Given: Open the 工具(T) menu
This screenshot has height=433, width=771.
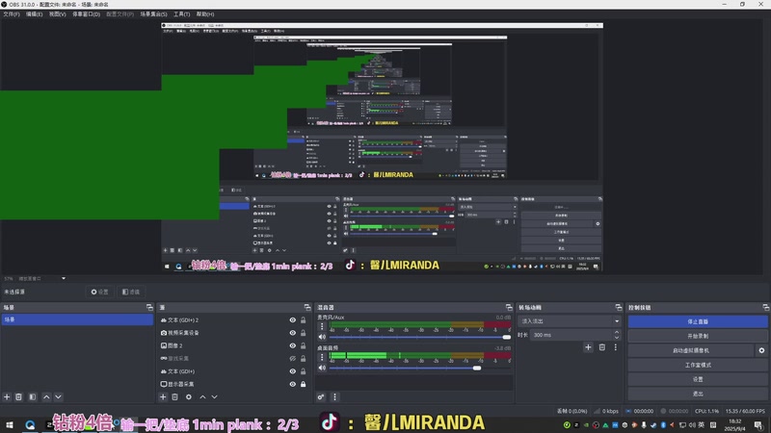Looking at the screenshot, I should click(181, 14).
